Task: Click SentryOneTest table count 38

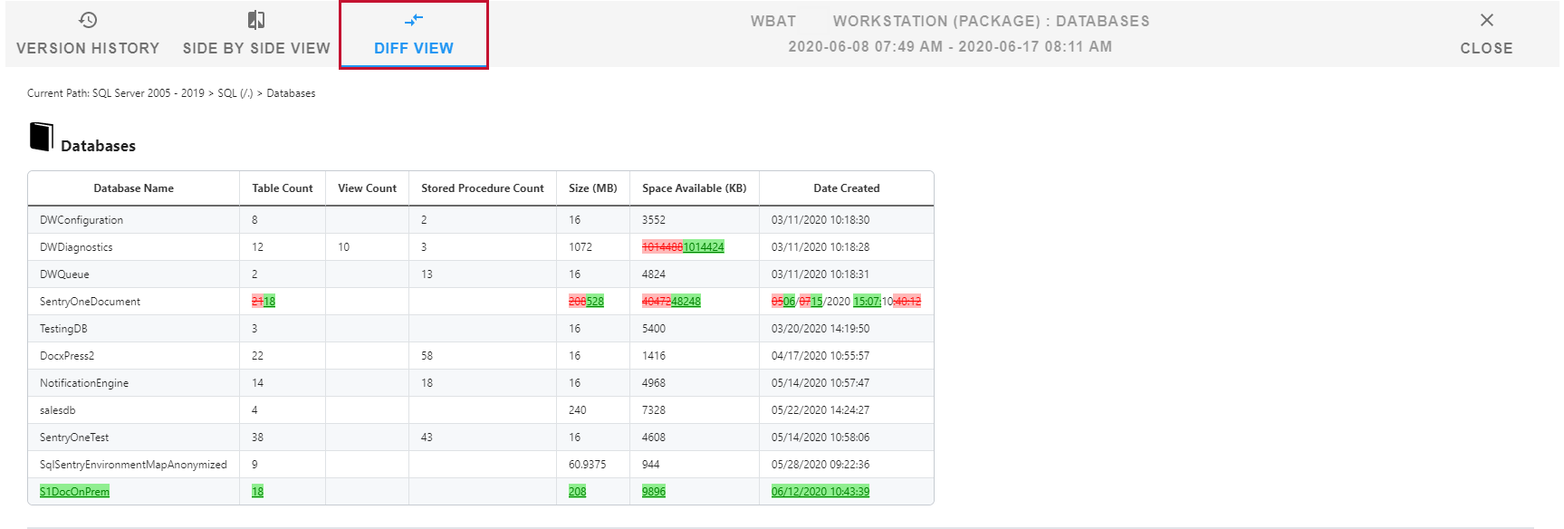Action: click(x=257, y=438)
